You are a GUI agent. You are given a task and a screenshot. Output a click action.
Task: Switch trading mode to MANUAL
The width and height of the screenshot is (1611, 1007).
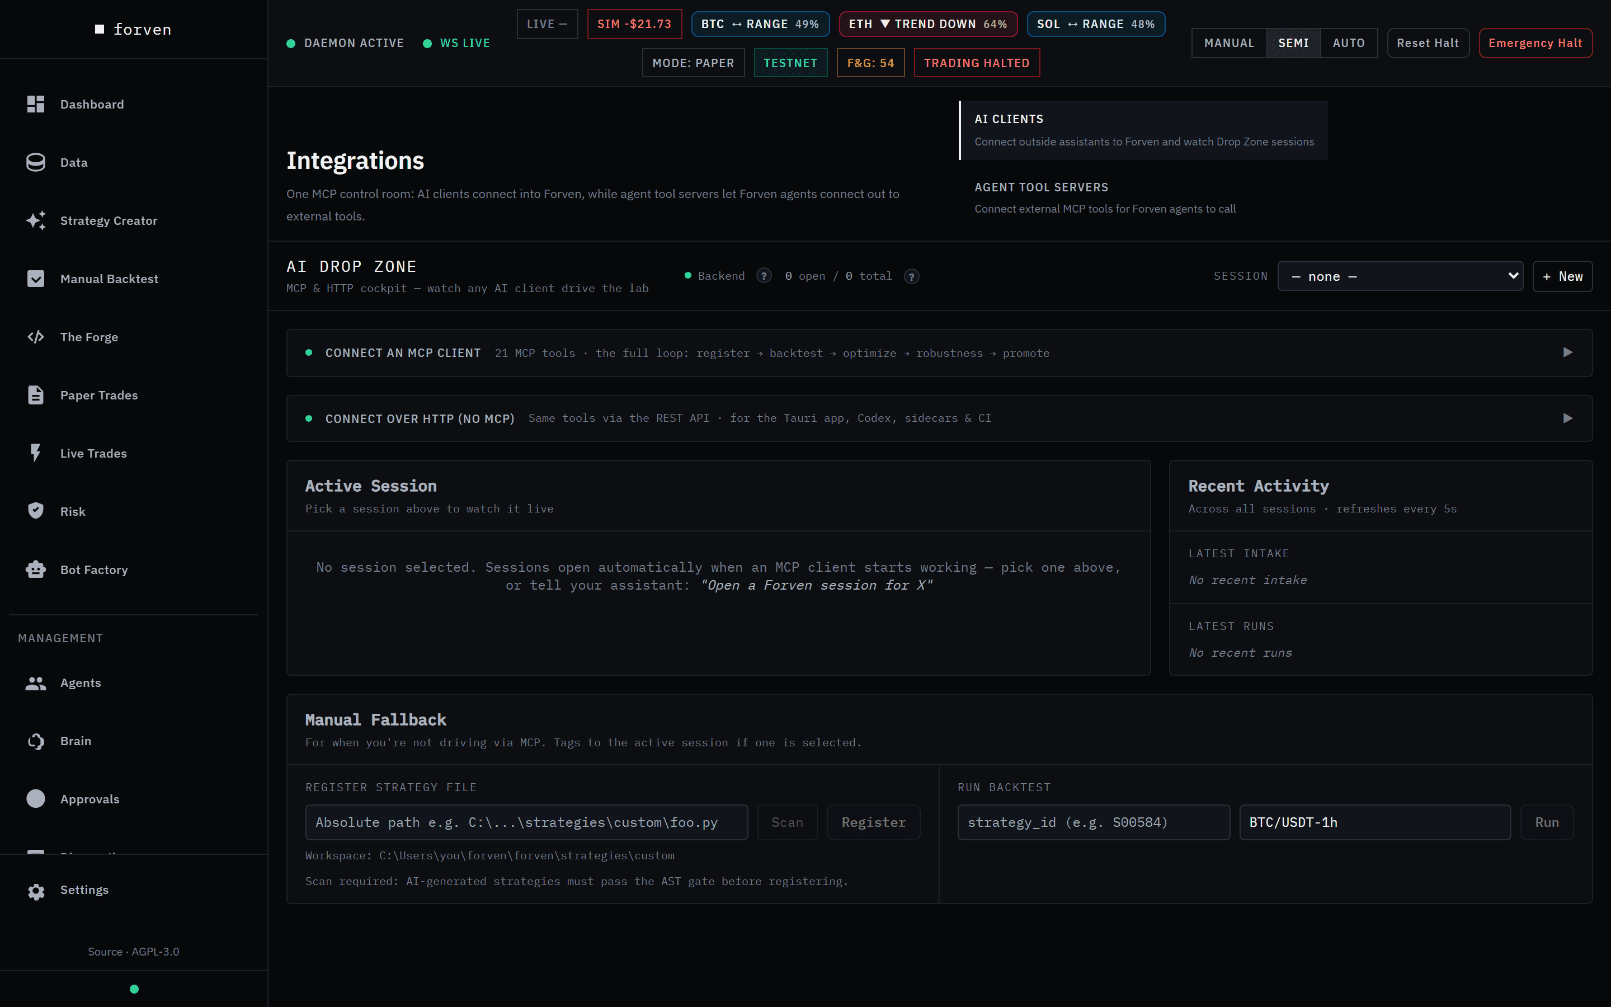point(1229,43)
